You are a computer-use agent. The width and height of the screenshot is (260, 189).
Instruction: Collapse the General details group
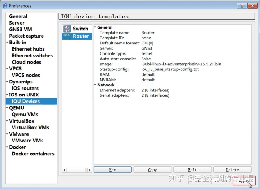click(95, 27)
